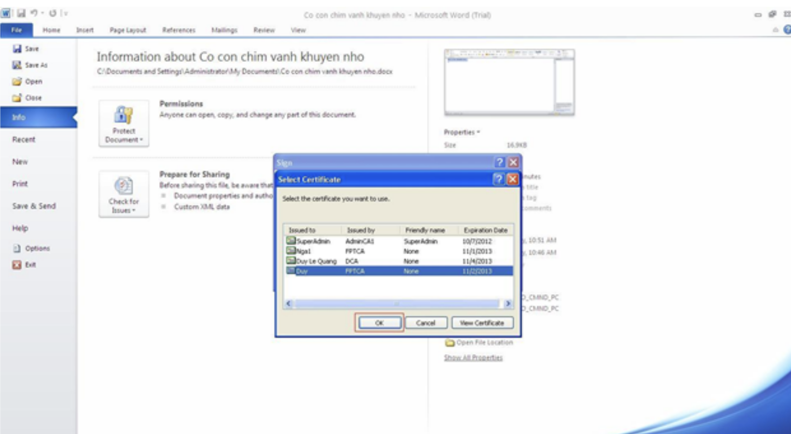Open the References tab

179,30
